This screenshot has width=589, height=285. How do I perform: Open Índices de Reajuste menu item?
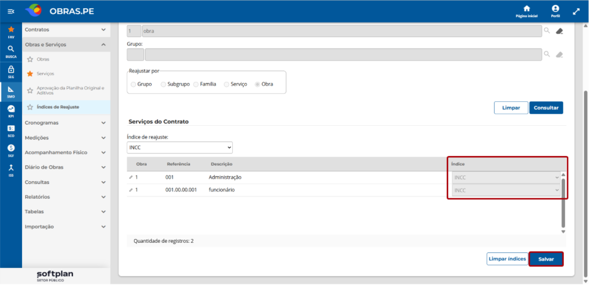[58, 108]
